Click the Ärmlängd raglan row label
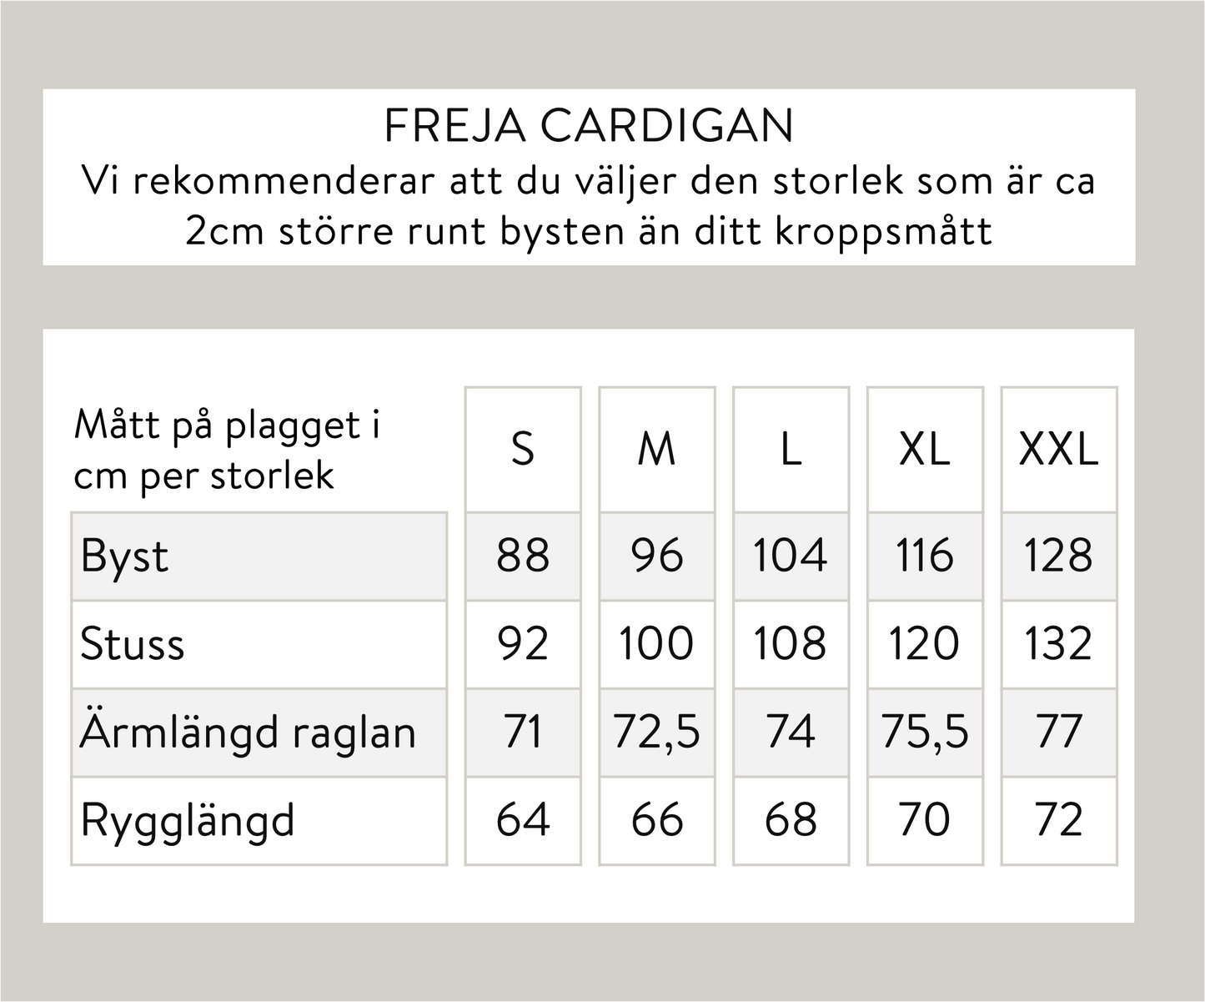The height and width of the screenshot is (1002, 1205). pyautogui.click(x=248, y=733)
